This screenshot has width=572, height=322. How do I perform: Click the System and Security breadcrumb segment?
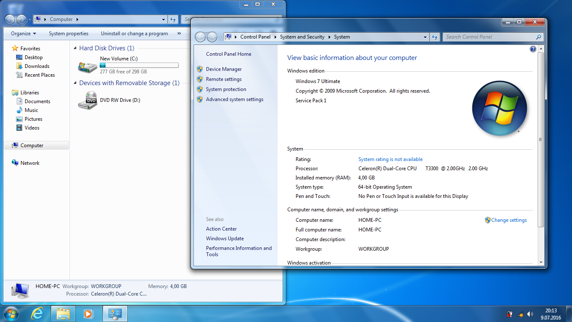coord(302,37)
